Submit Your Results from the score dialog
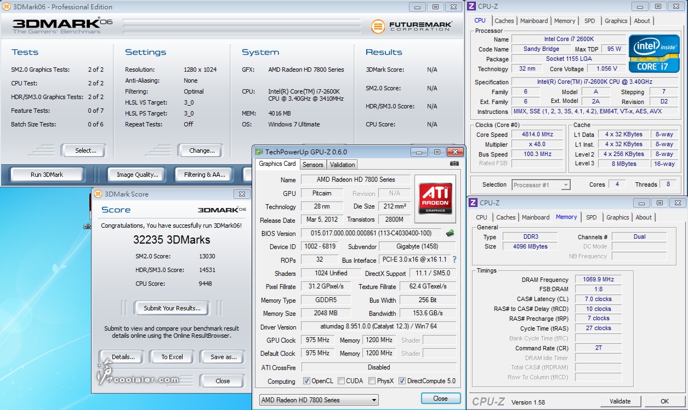688x410 pixels. pos(172,308)
